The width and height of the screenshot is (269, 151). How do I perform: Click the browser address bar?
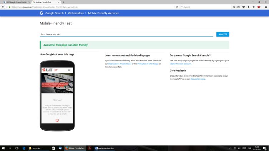tap(93, 7)
